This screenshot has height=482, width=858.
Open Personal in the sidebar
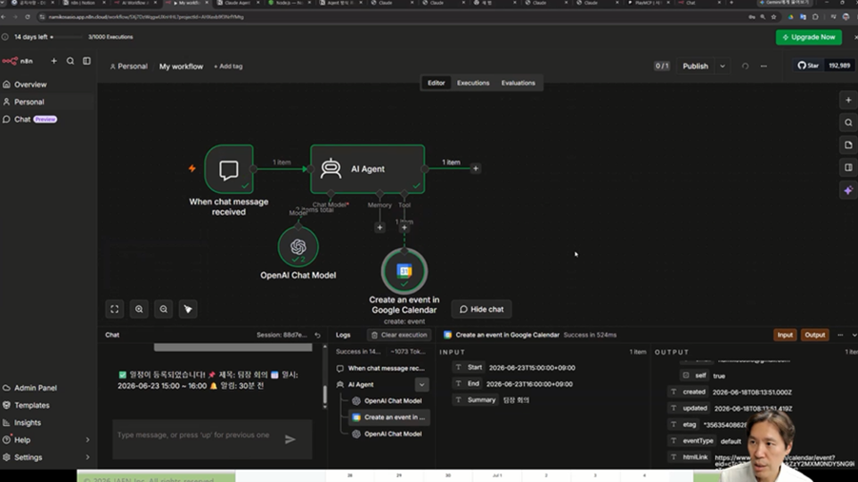[29, 102]
